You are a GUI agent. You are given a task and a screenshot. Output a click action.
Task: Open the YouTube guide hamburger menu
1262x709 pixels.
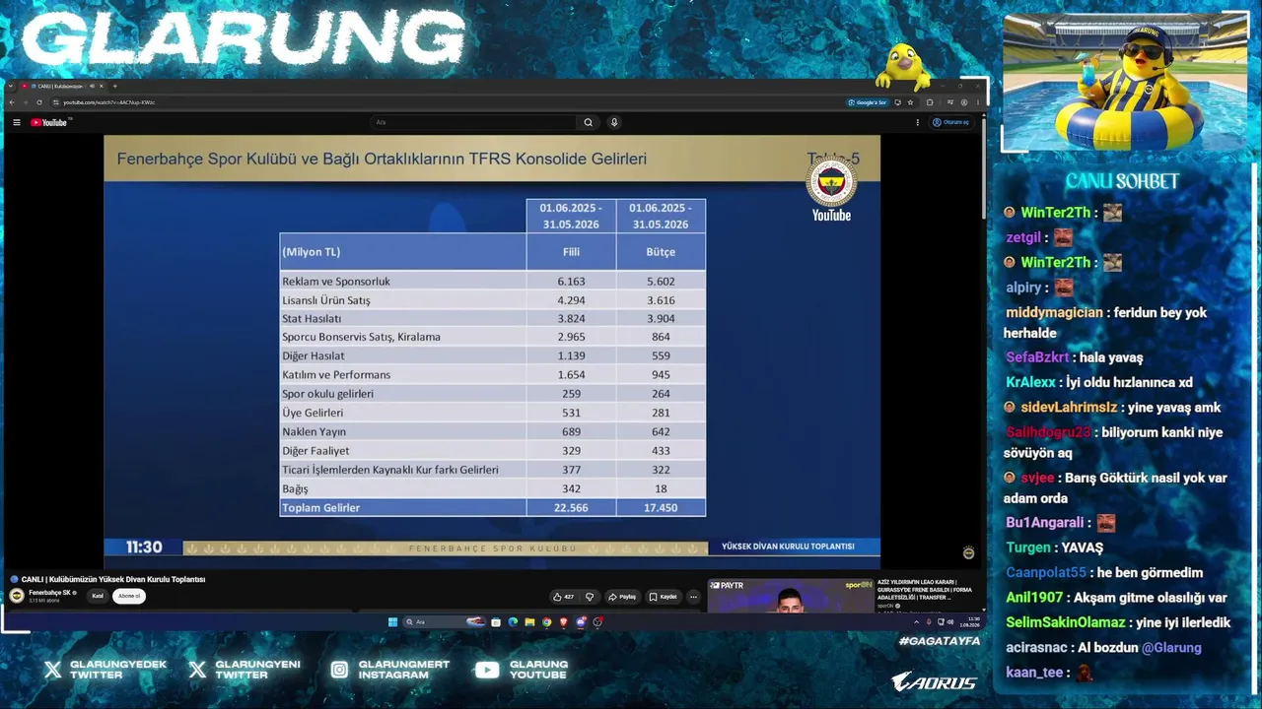tap(17, 122)
